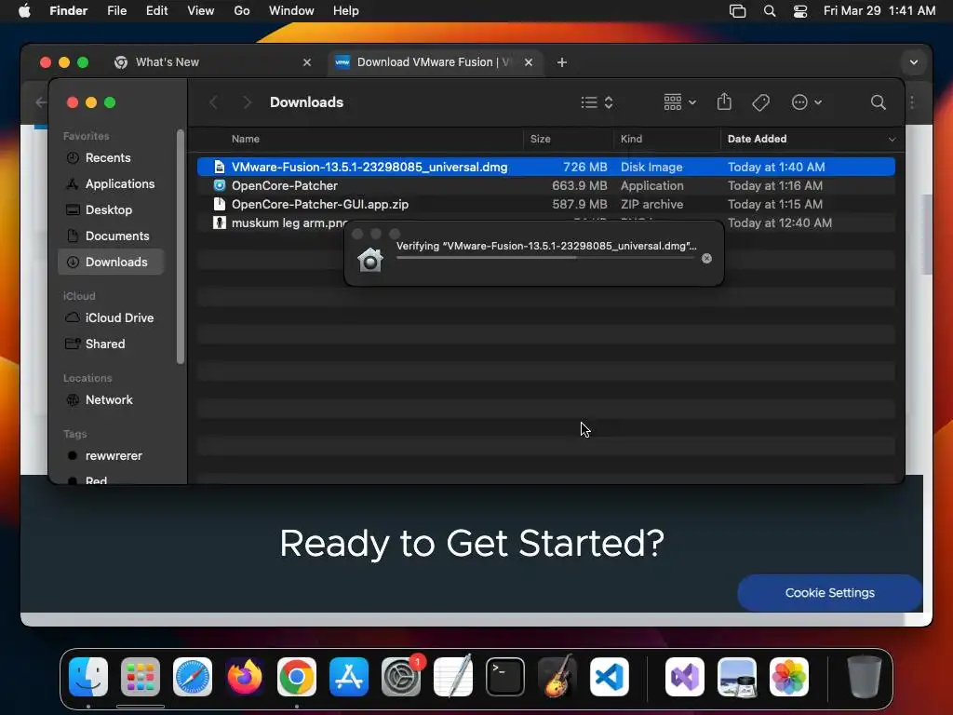Open GarageBand in the Dock
This screenshot has width=953, height=715.
[557, 677]
